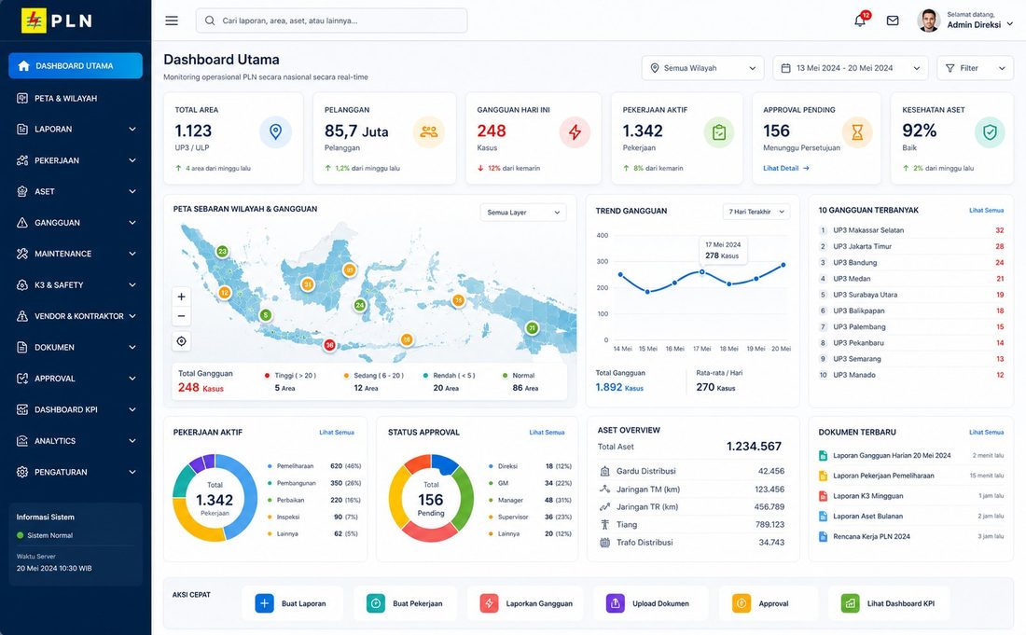Click the Buat Pekerjaan teal icon
Screen dimensions: 1026x635
click(376, 603)
